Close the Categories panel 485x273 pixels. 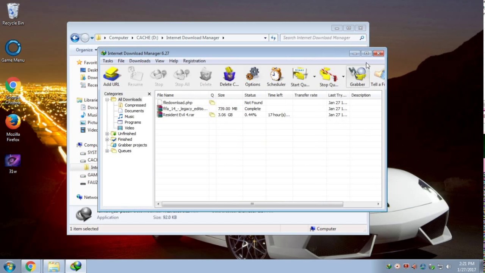[149, 94]
